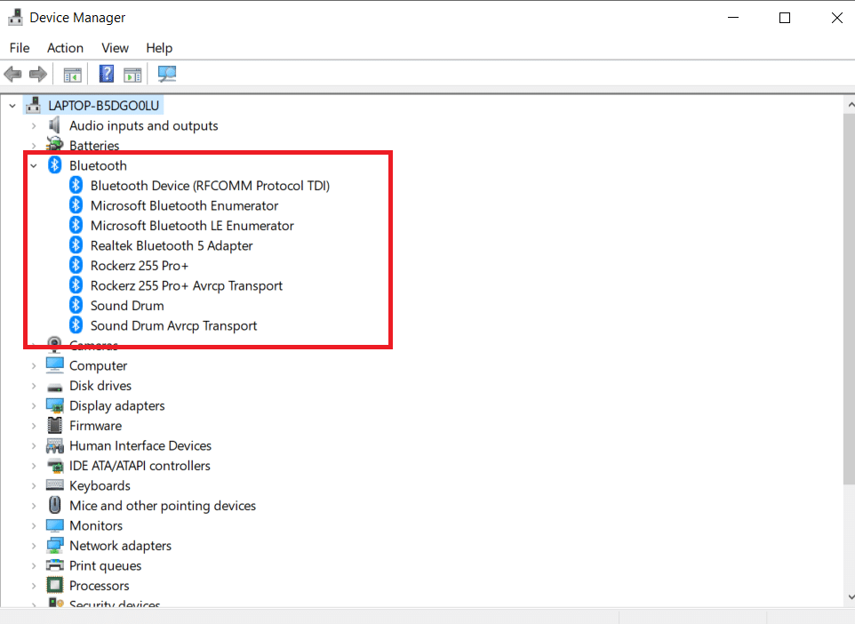Click the scrollbar up arrow

pos(850,104)
